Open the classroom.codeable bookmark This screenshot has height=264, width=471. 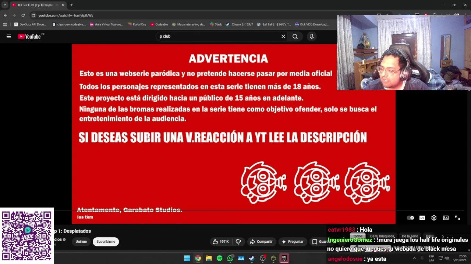[69, 25]
